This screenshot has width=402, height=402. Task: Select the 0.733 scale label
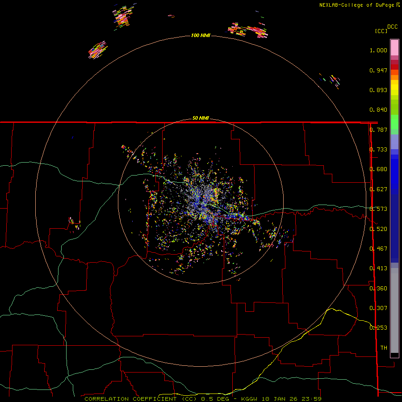[x=378, y=150]
